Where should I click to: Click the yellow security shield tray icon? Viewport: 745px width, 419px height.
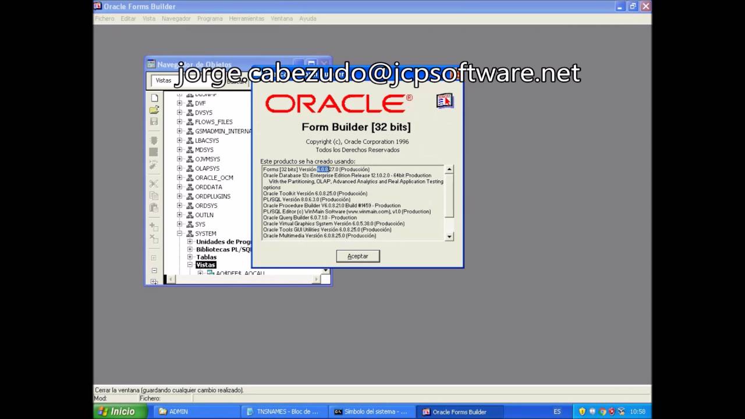582,411
